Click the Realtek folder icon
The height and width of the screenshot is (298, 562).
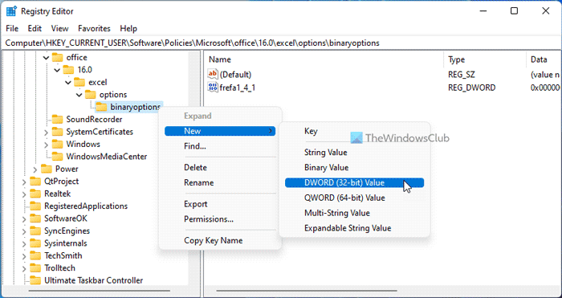tap(35, 194)
